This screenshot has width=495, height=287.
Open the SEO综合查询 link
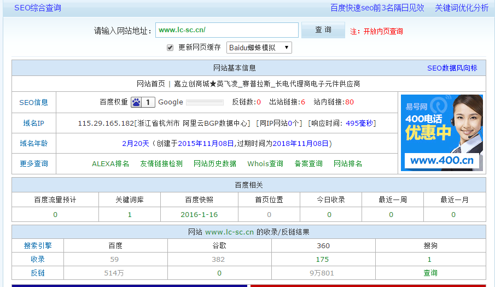pyautogui.click(x=38, y=8)
